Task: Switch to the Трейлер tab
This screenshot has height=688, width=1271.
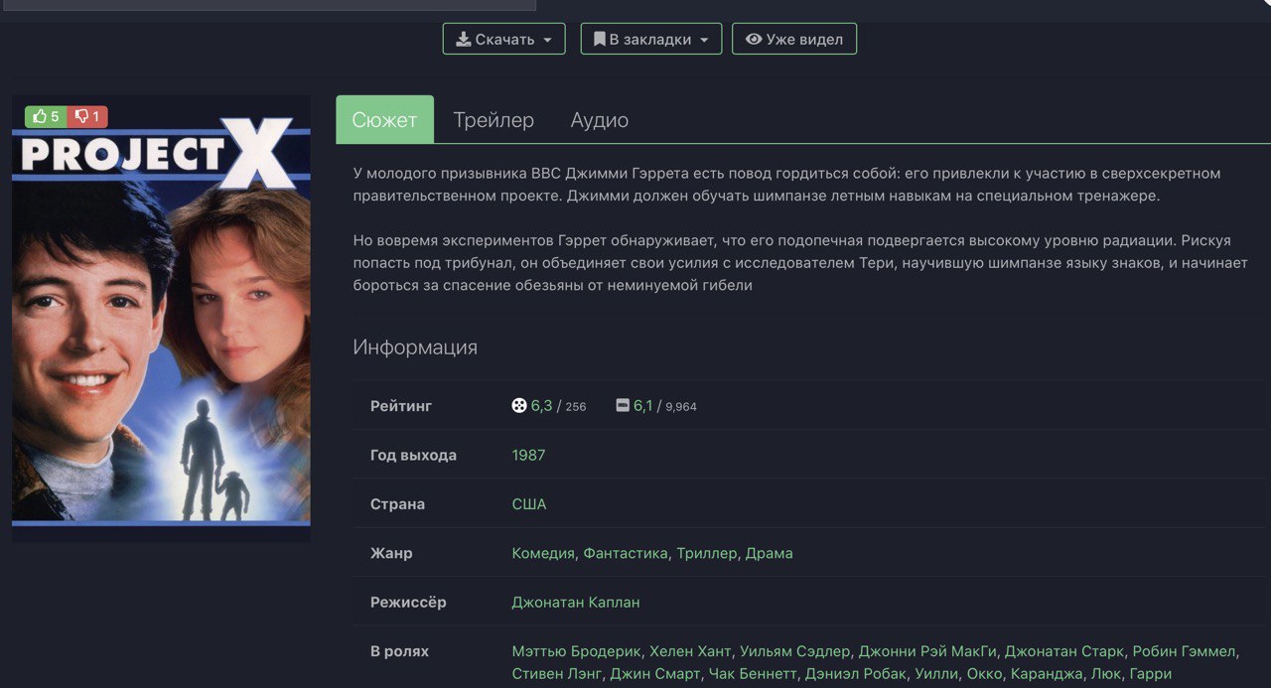Action: pos(494,120)
